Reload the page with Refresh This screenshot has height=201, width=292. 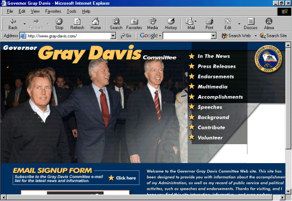coord(77,24)
